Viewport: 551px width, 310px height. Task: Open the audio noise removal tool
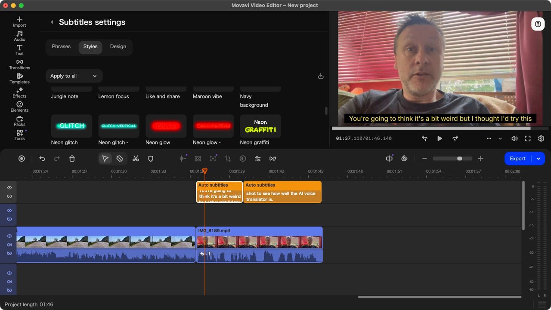pos(183,159)
